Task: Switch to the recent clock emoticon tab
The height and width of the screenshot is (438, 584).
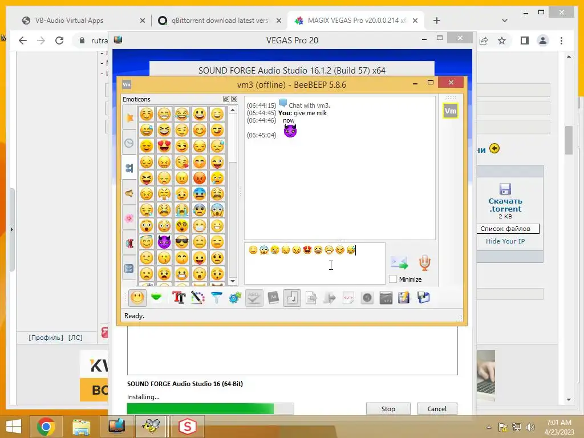Action: coord(129,143)
